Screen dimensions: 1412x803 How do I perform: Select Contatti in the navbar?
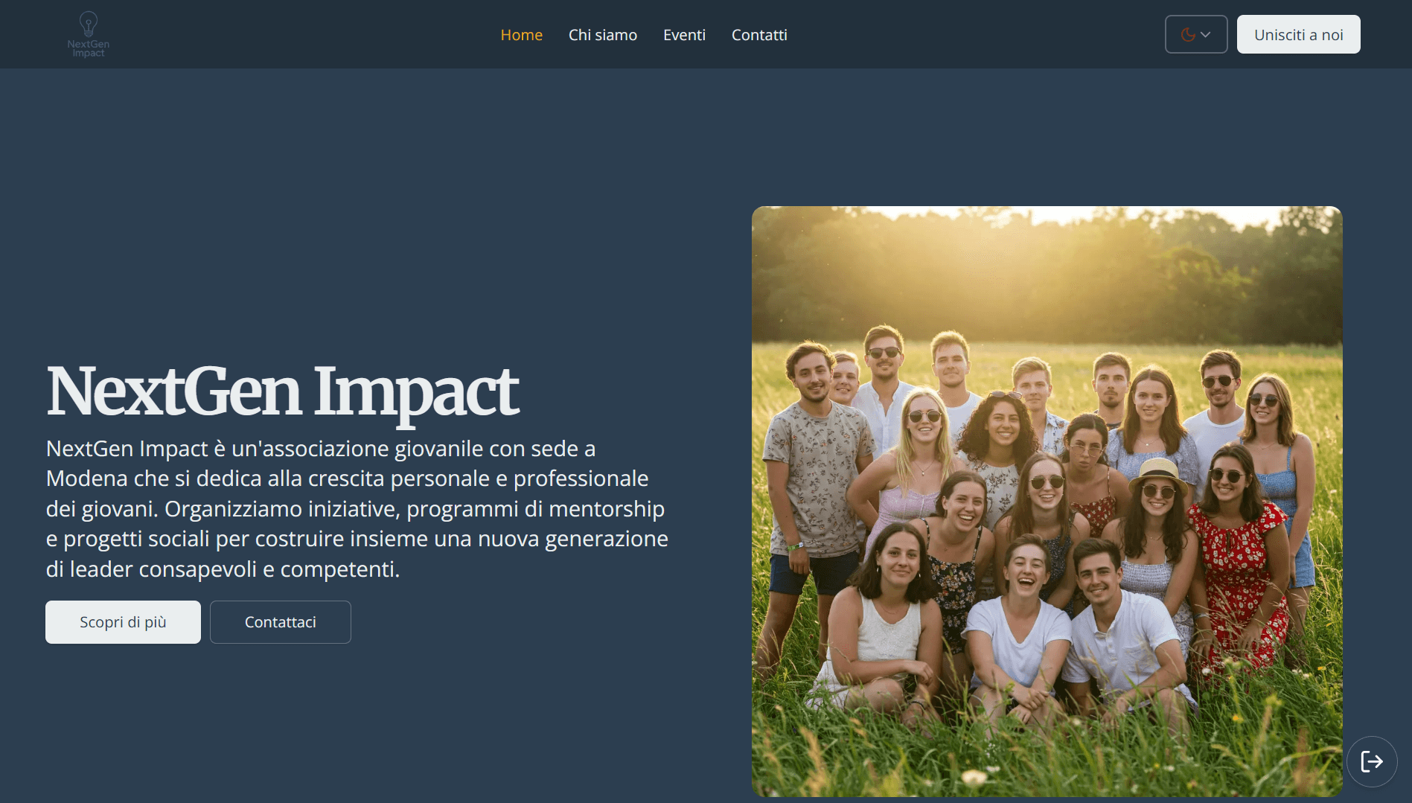pos(759,35)
